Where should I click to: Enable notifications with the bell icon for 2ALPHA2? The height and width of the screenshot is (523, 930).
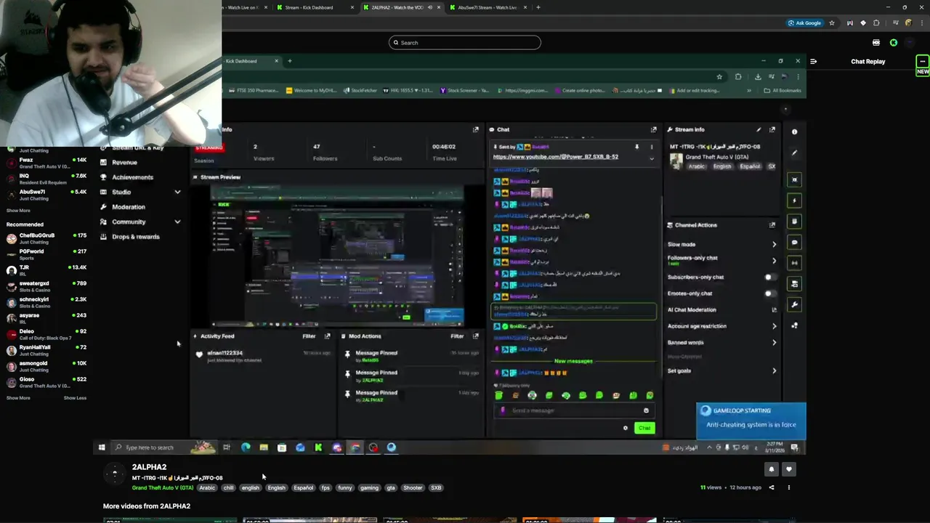pos(772,469)
